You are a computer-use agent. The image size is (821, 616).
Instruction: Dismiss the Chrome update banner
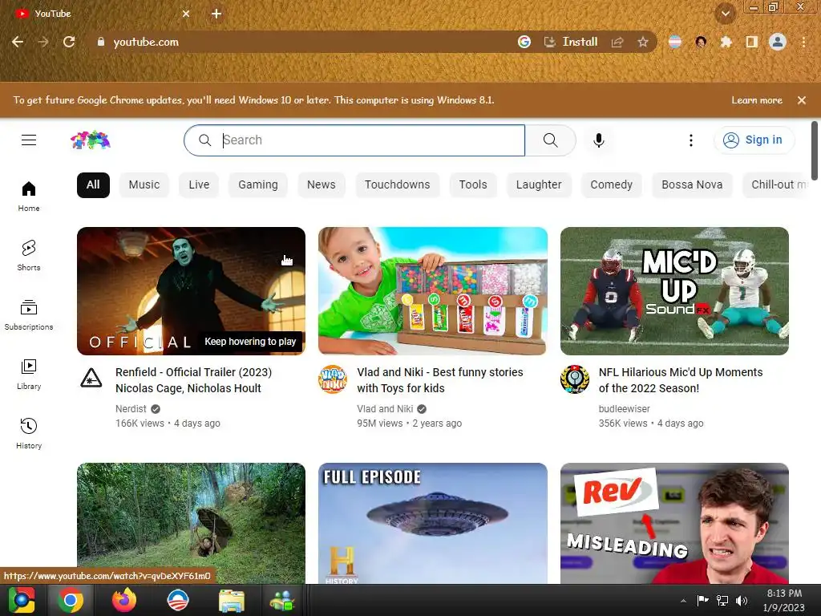click(802, 100)
